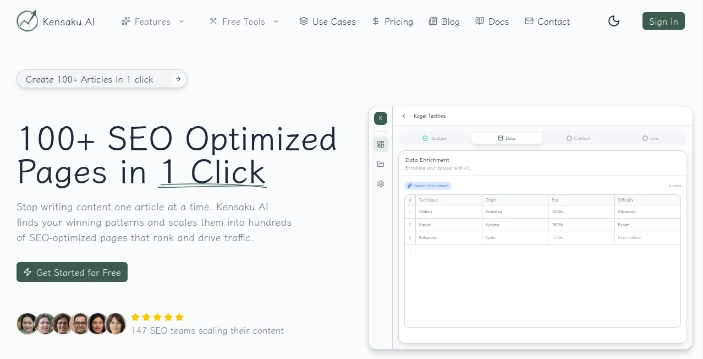Image resolution: width=703 pixels, height=359 pixels.
Task: Open the Free Tools dropdown
Action: 244,21
